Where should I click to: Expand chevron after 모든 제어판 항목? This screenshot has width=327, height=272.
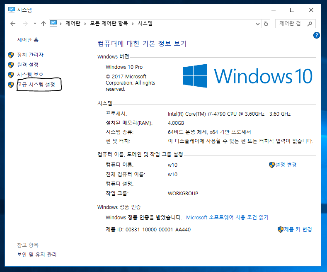(133, 24)
